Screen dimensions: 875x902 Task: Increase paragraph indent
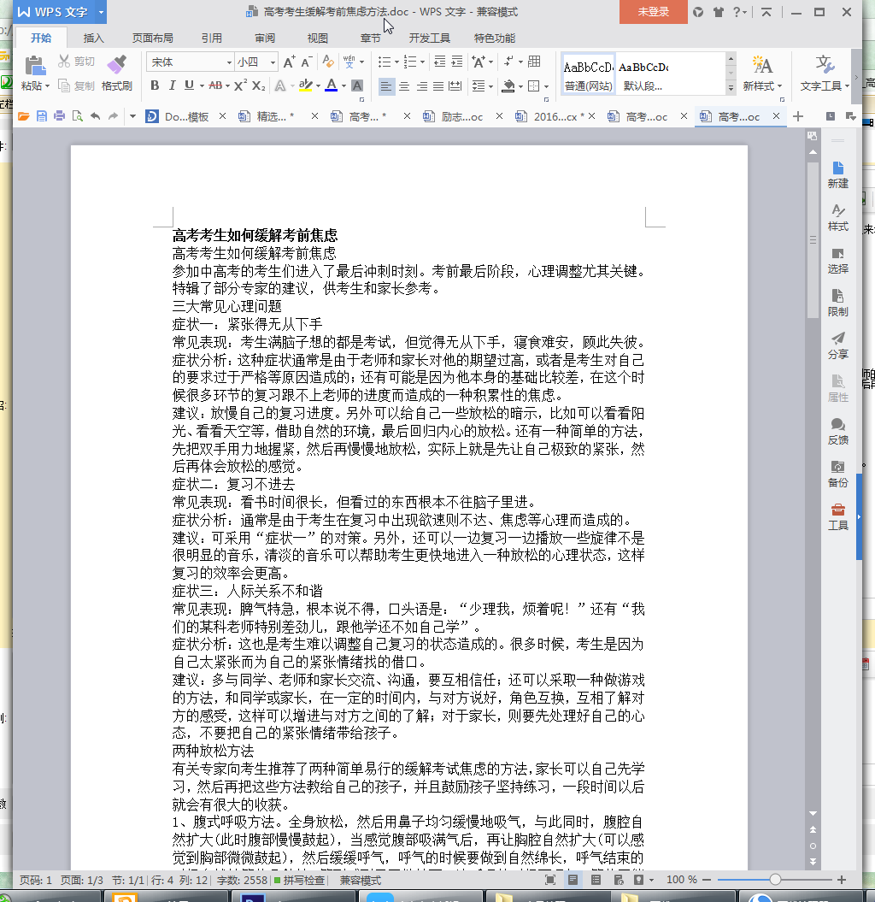click(457, 62)
